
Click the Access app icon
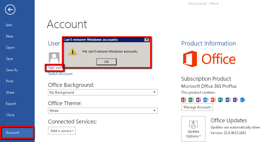[184, 100]
